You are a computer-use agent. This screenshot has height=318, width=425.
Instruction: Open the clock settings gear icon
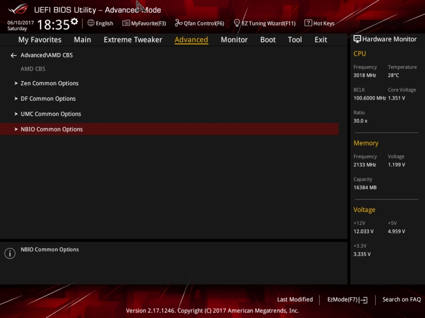74,21
